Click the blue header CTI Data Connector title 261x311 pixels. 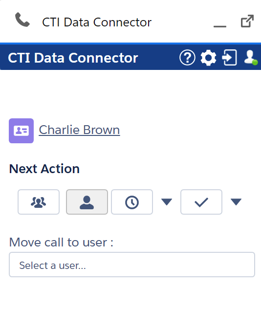coord(73,58)
